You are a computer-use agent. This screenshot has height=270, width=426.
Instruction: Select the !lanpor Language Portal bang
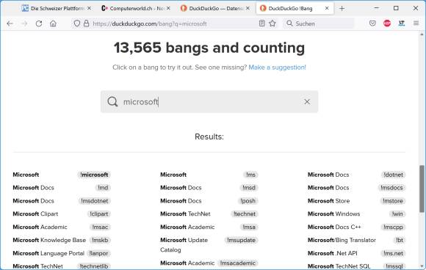click(x=98, y=253)
